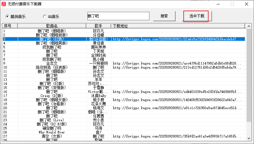Select row 23 song 删了吧 (Live)
254x144 pixels.
pyautogui.click(x=52, y=120)
